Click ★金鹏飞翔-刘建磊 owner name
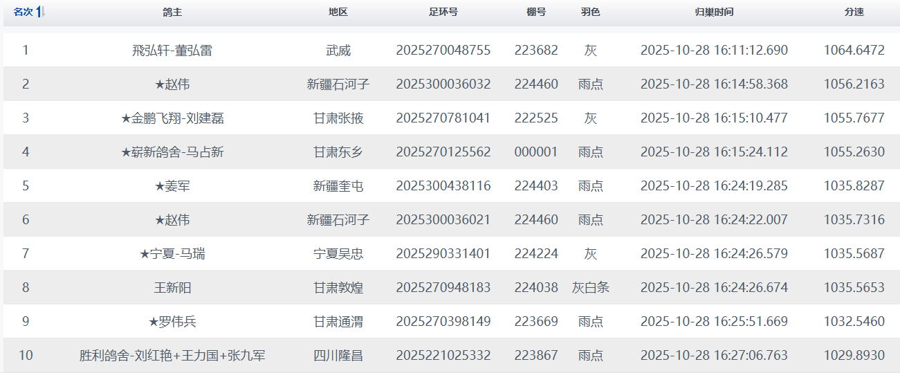900x373 pixels. pos(172,118)
